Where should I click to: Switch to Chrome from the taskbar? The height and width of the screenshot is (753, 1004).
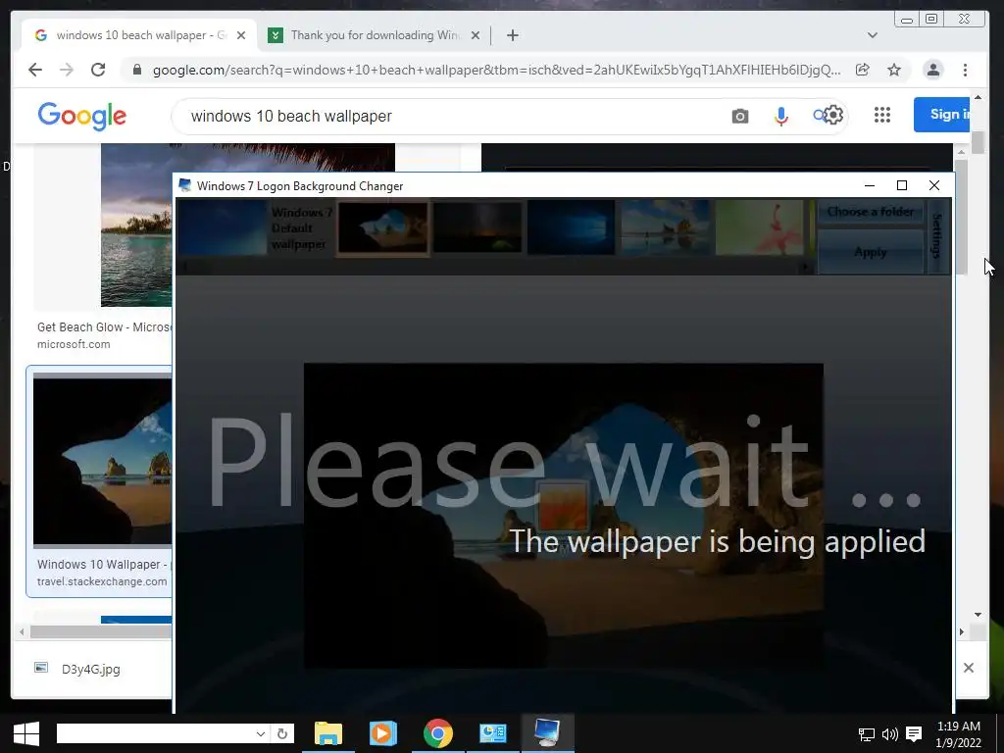pos(438,733)
